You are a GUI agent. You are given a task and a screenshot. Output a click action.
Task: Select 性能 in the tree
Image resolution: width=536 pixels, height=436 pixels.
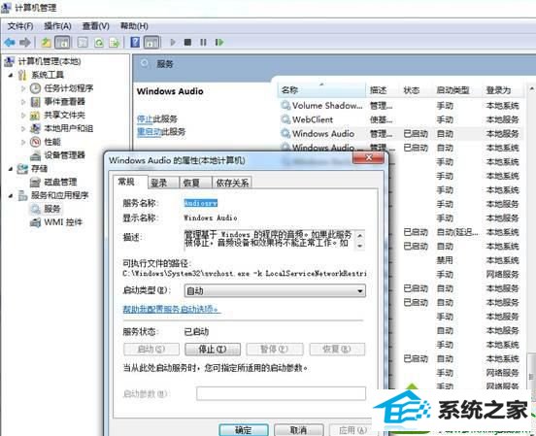[x=52, y=142]
